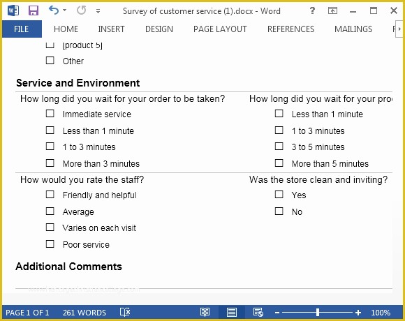This screenshot has width=405, height=321.
Task: Minimize the Word window
Action: point(353,11)
